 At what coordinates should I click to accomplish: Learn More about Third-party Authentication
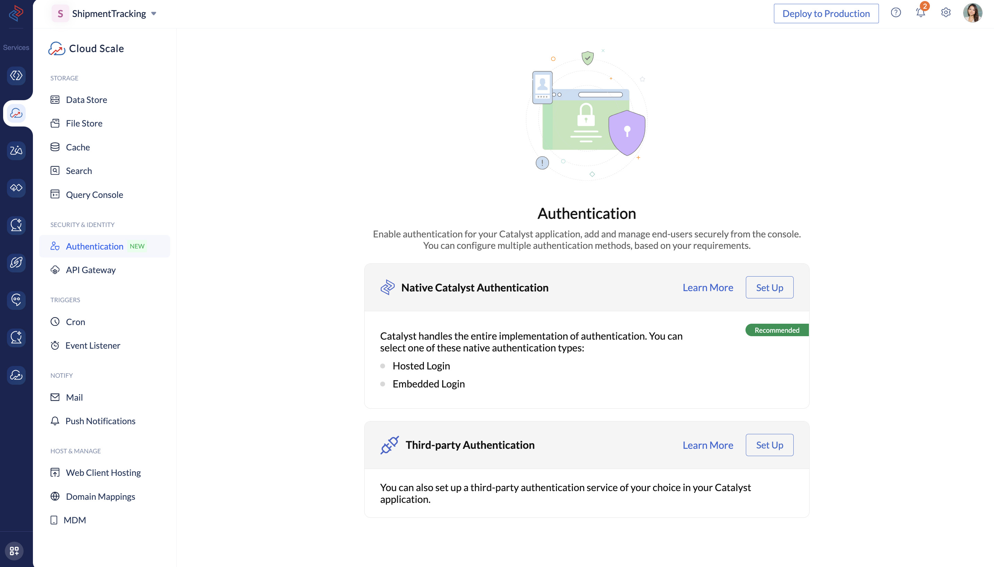pyautogui.click(x=707, y=445)
